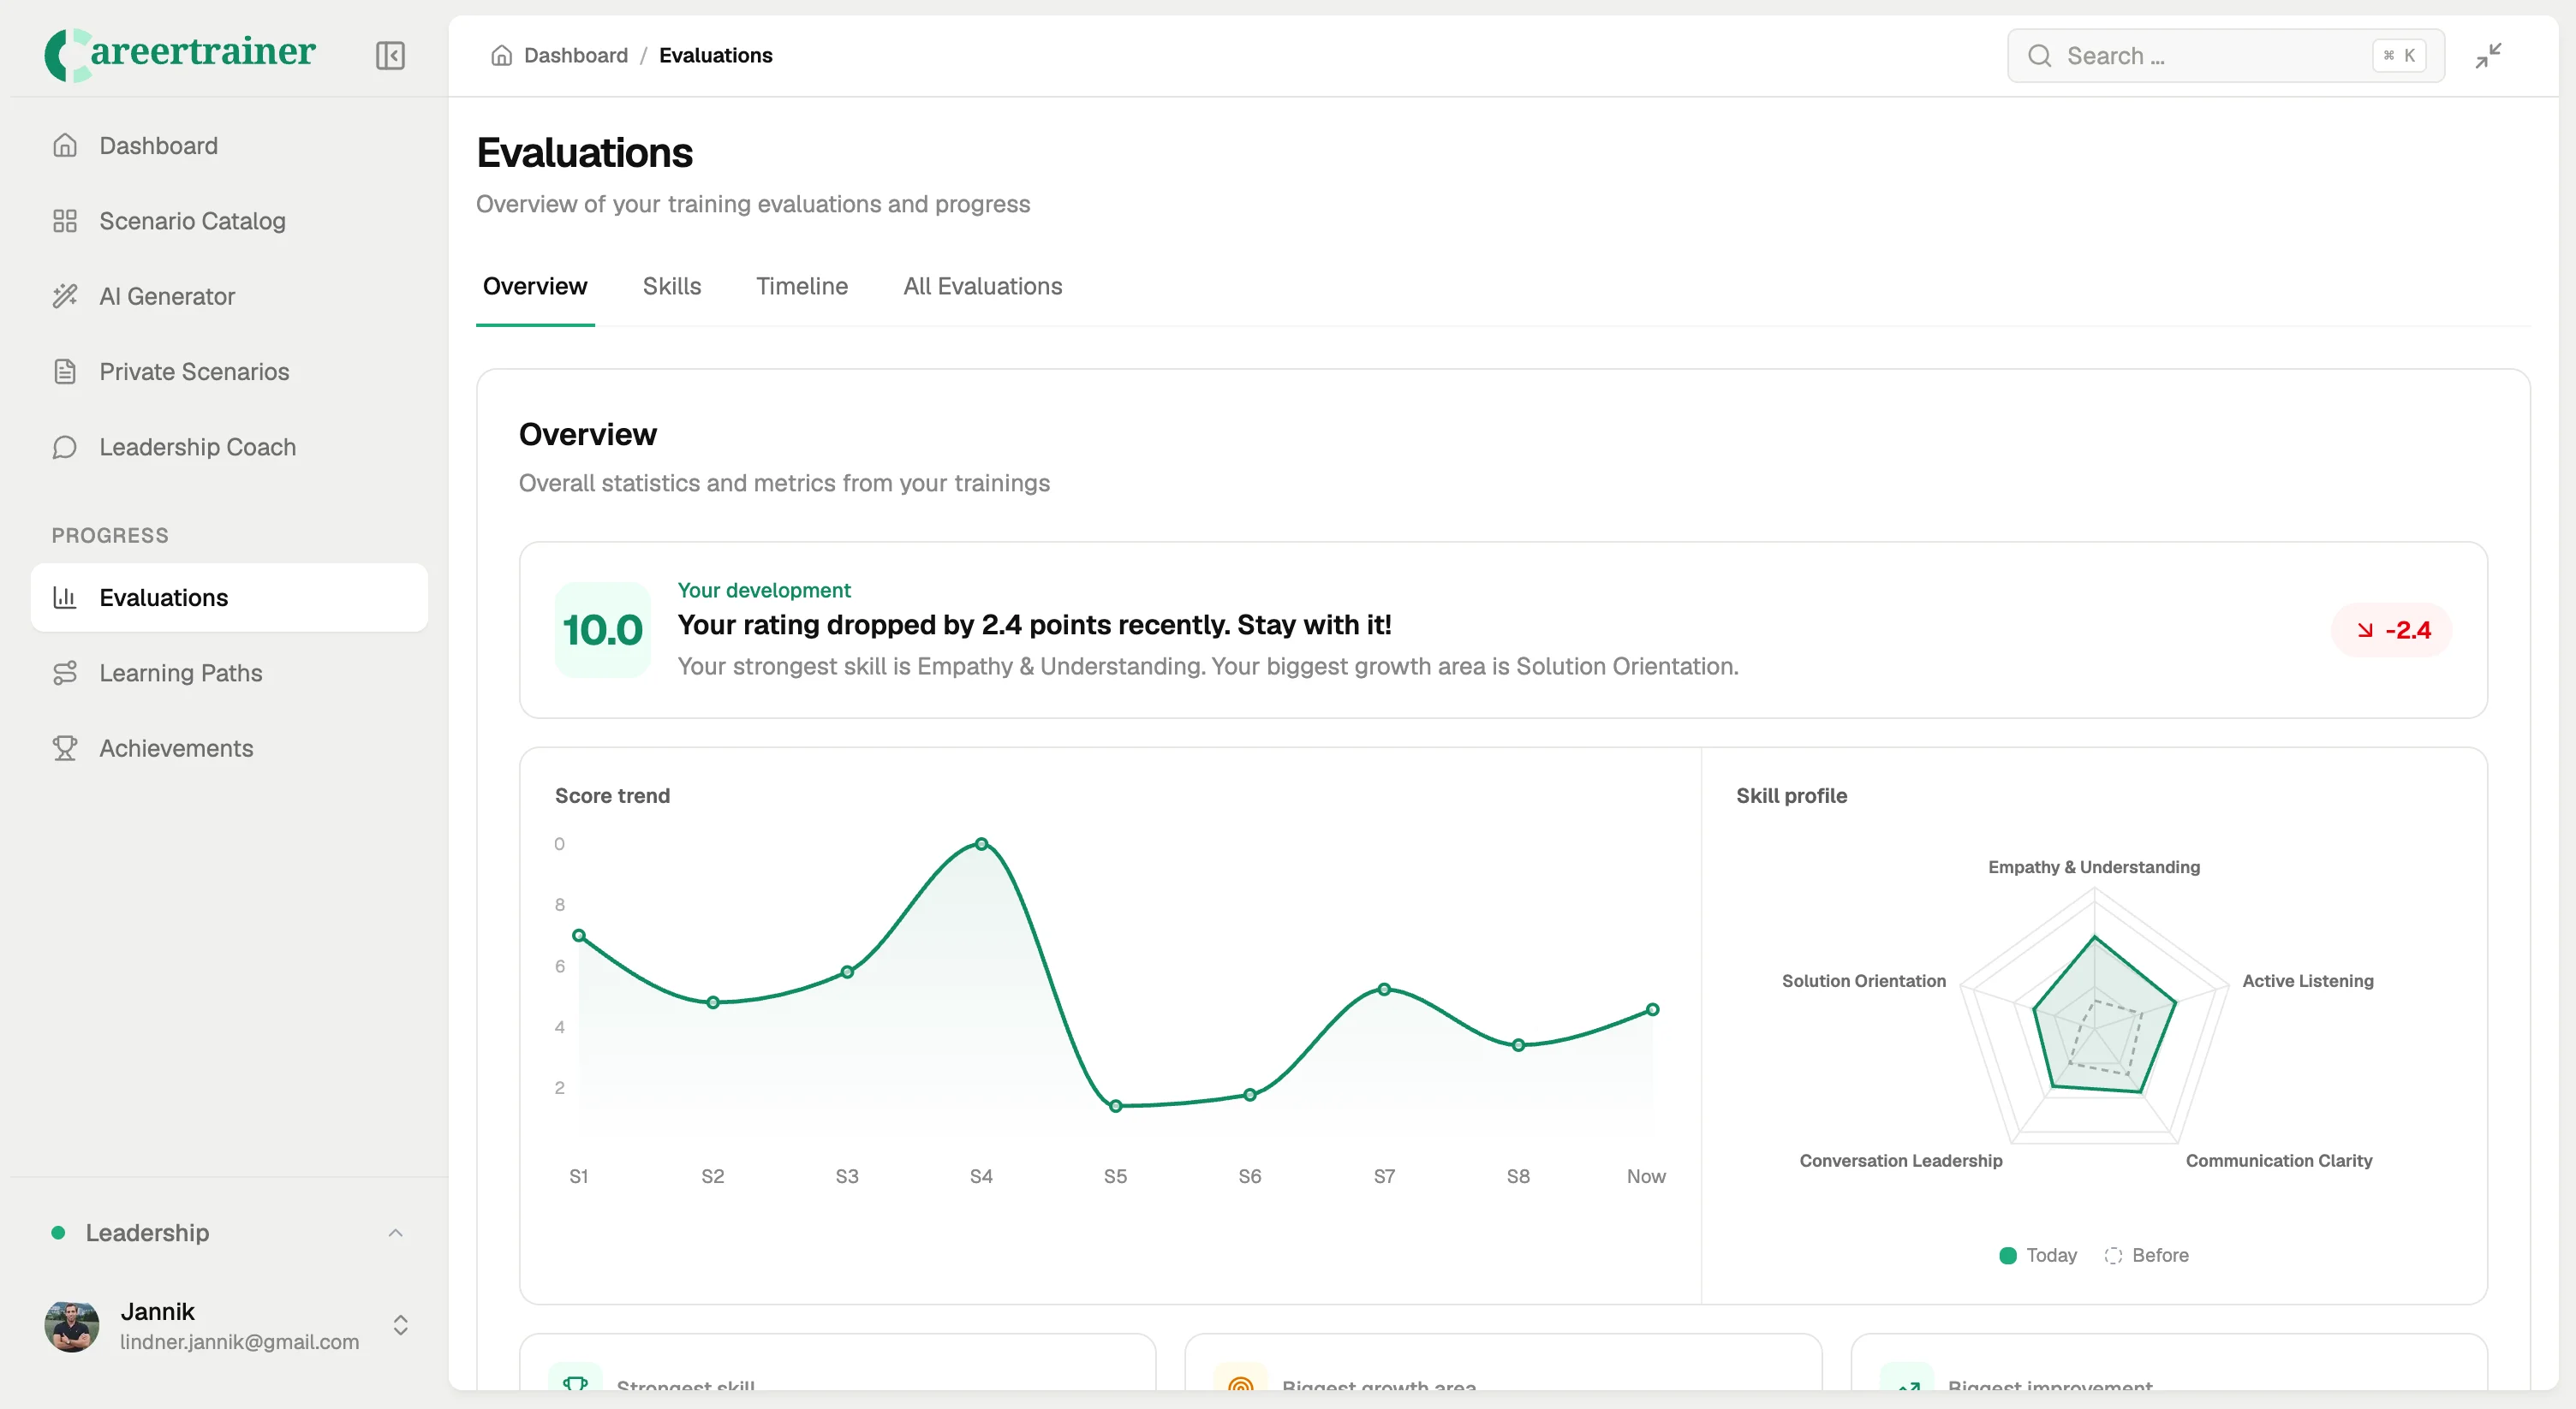Open the Achievements page
Viewport: 2576px width, 1409px height.
click(x=229, y=748)
